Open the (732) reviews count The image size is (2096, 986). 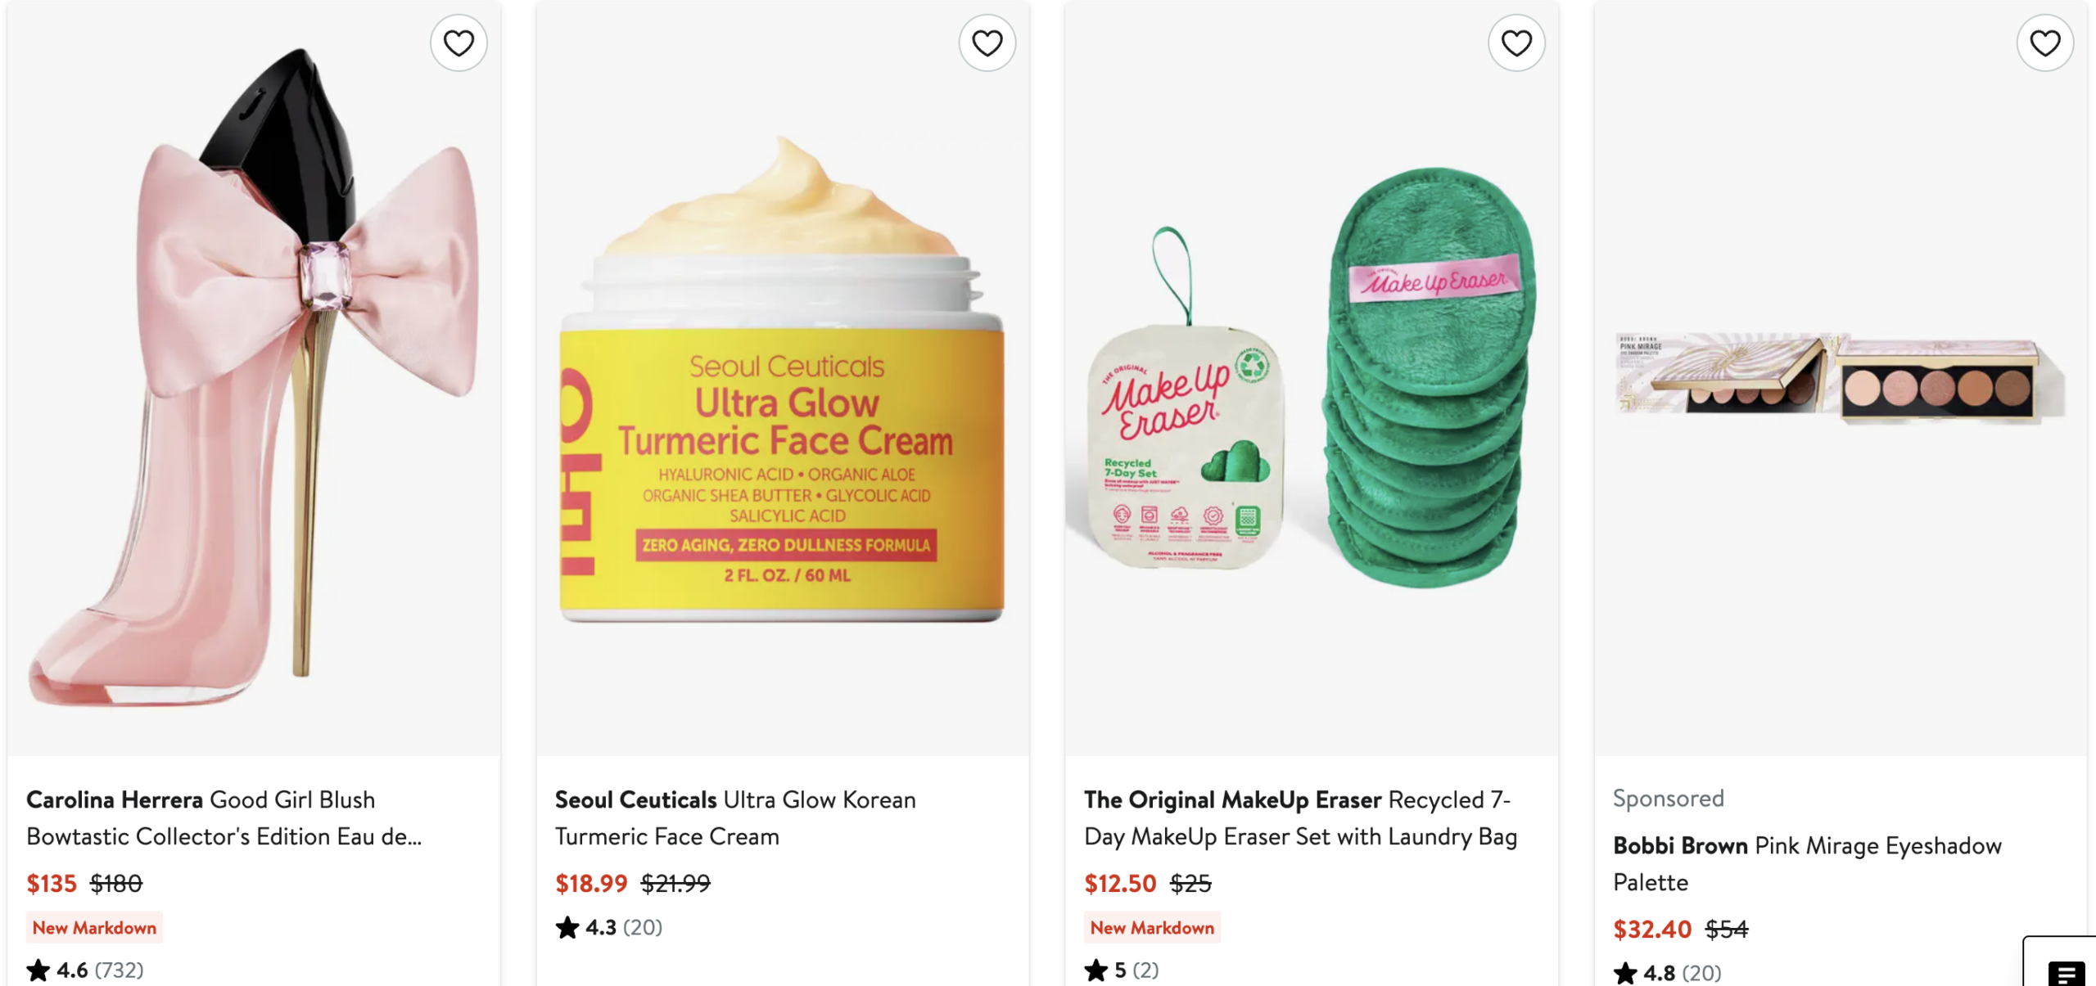click(x=120, y=970)
